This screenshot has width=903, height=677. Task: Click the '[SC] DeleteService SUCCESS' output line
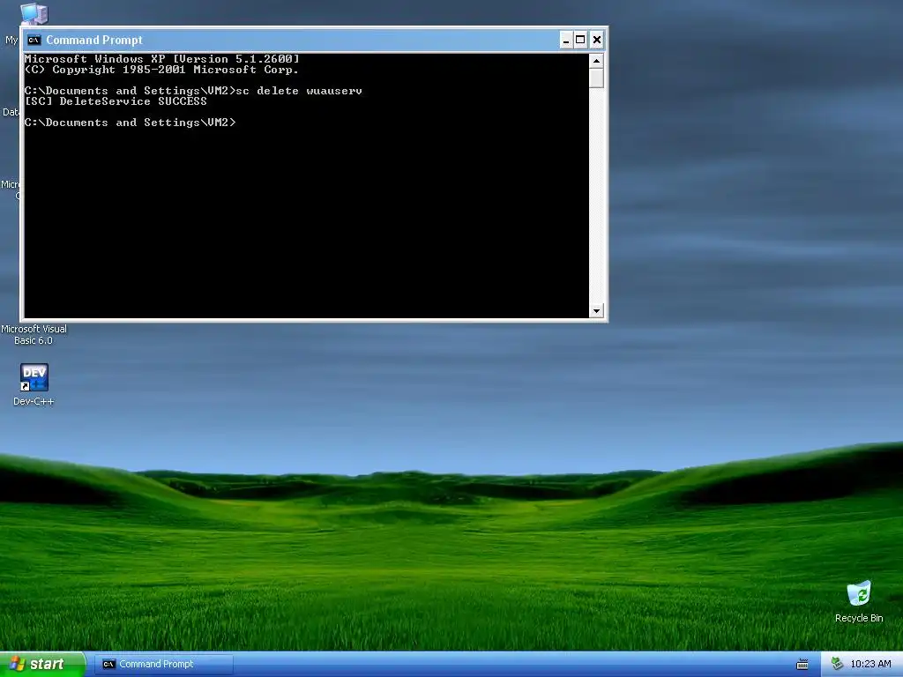[x=116, y=101]
